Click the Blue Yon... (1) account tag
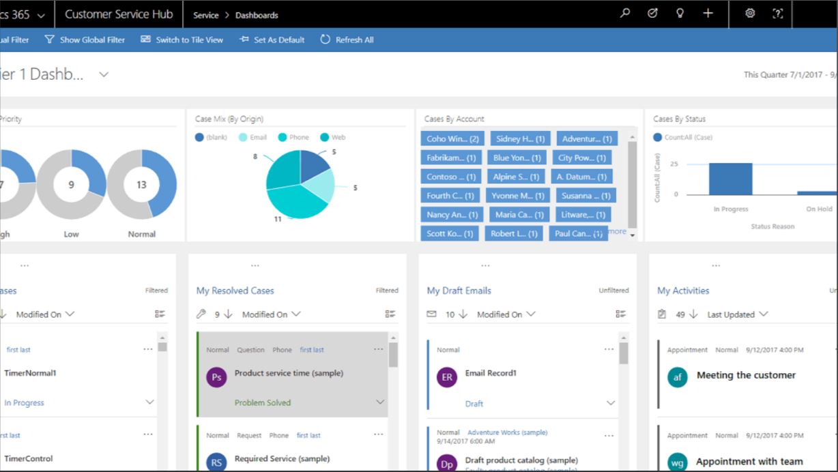 click(517, 158)
